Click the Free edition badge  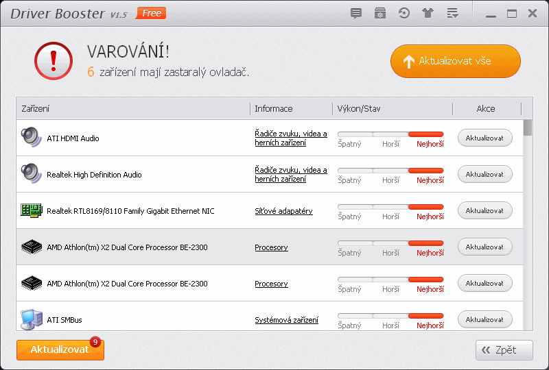(x=151, y=13)
